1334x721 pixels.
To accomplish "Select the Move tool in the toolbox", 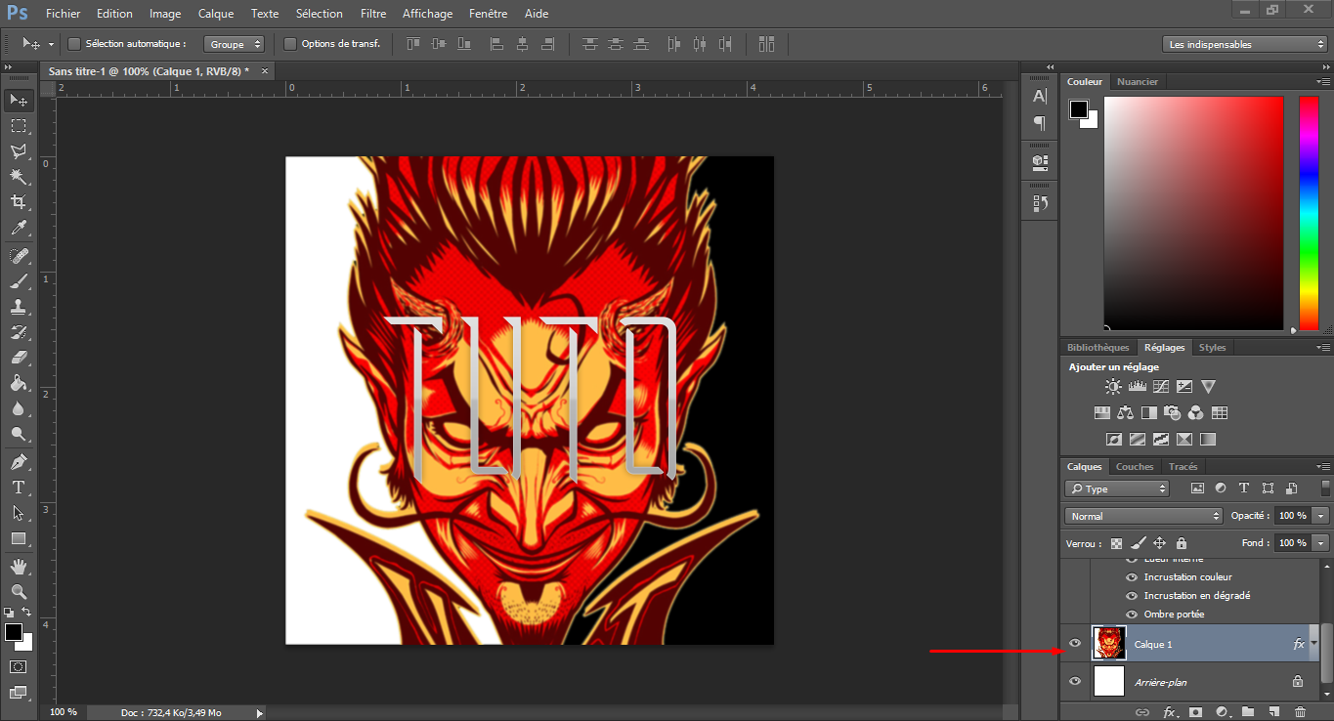I will pos(19,100).
